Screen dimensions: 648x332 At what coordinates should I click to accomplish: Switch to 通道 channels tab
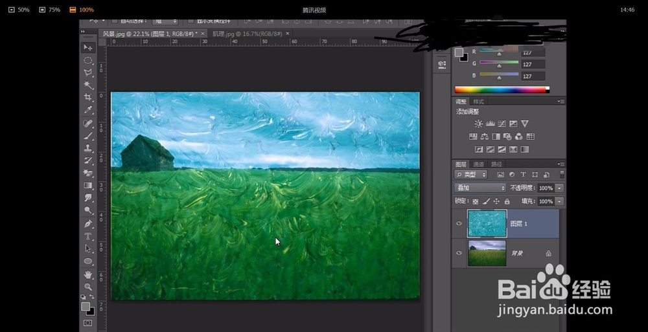[478, 164]
